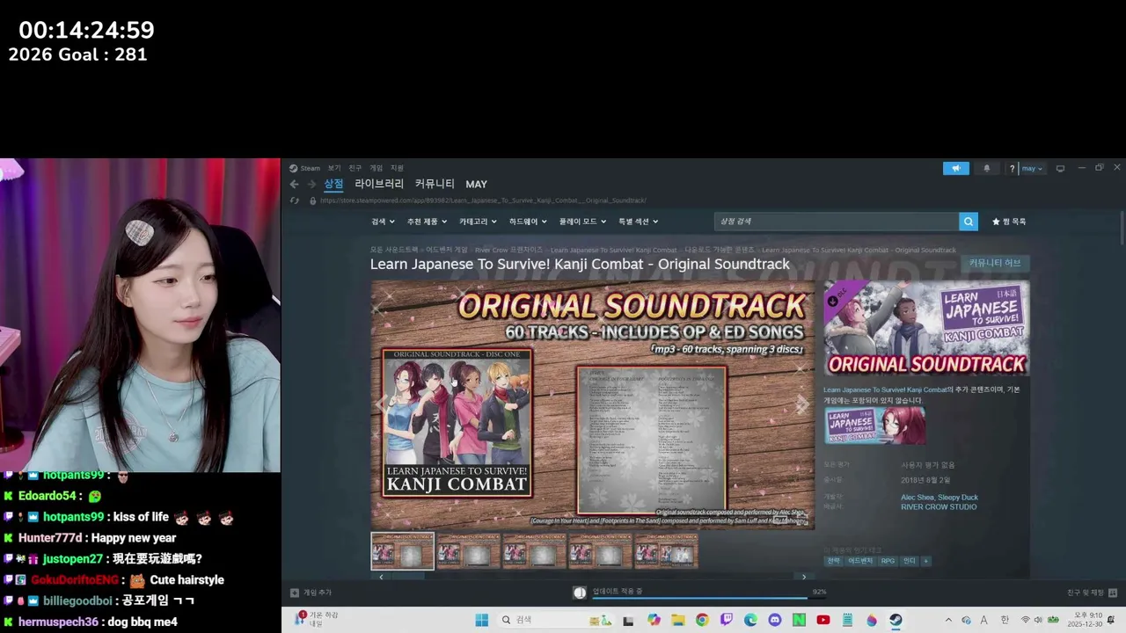Expand the 플레이 모드 dropdown

(582, 222)
